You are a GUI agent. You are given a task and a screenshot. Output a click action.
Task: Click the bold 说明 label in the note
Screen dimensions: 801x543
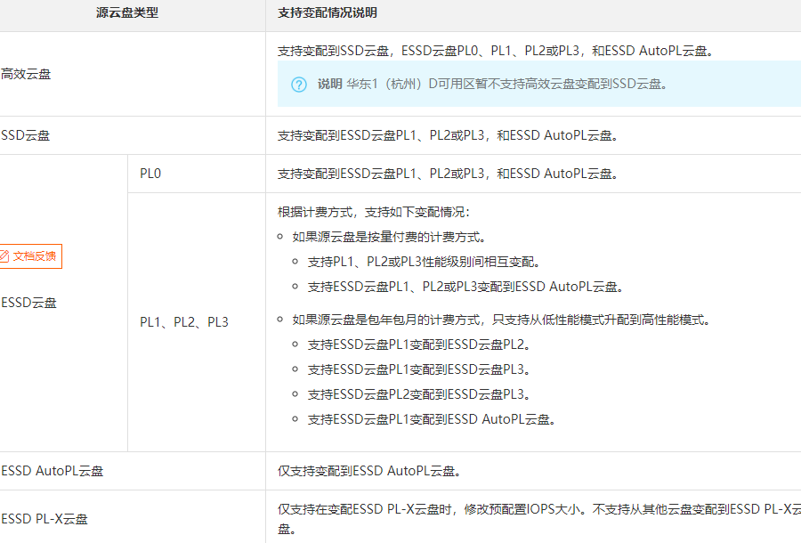pos(329,85)
